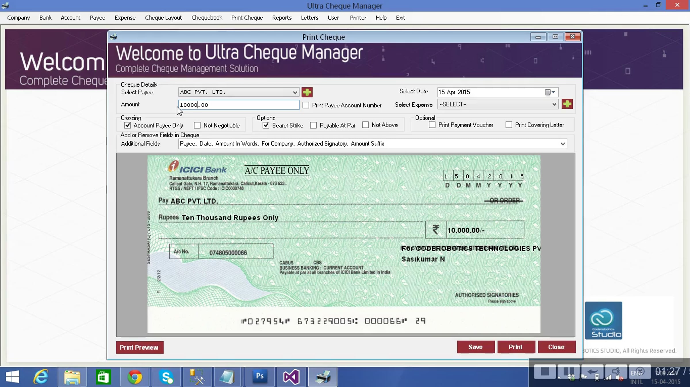Click the ICICI Bank logo on the cheque
690x387 pixels.
[x=198, y=168]
